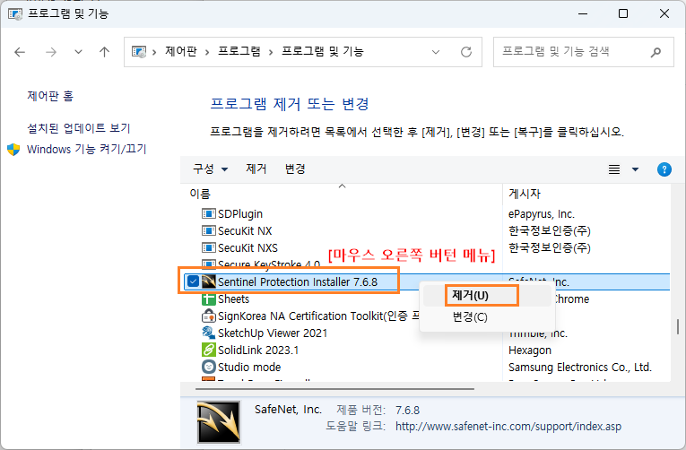Click ePapyrus, Inc. publisher cell
This screenshot has height=450, width=686.
tap(542, 214)
